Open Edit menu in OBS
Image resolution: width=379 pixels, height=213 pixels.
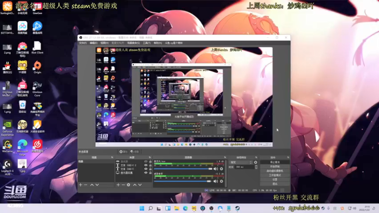coord(93,43)
